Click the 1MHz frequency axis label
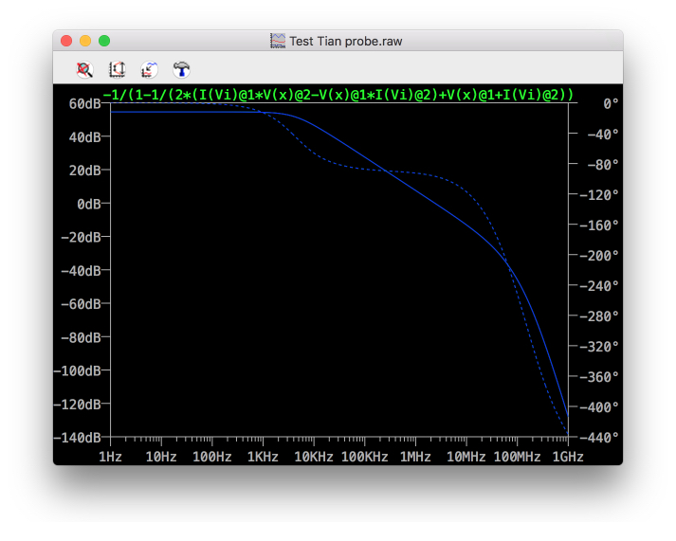 pyautogui.click(x=415, y=457)
